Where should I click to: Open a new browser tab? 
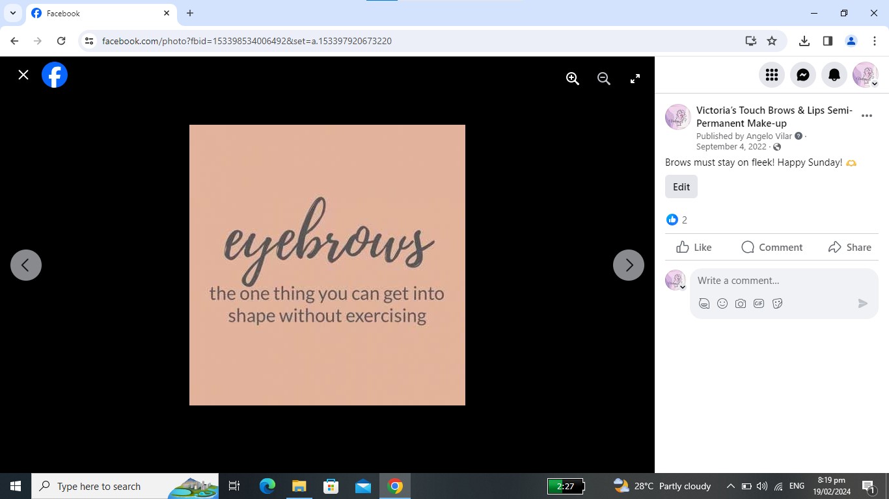tap(190, 13)
